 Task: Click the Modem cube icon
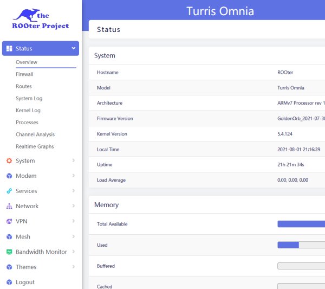point(9,176)
